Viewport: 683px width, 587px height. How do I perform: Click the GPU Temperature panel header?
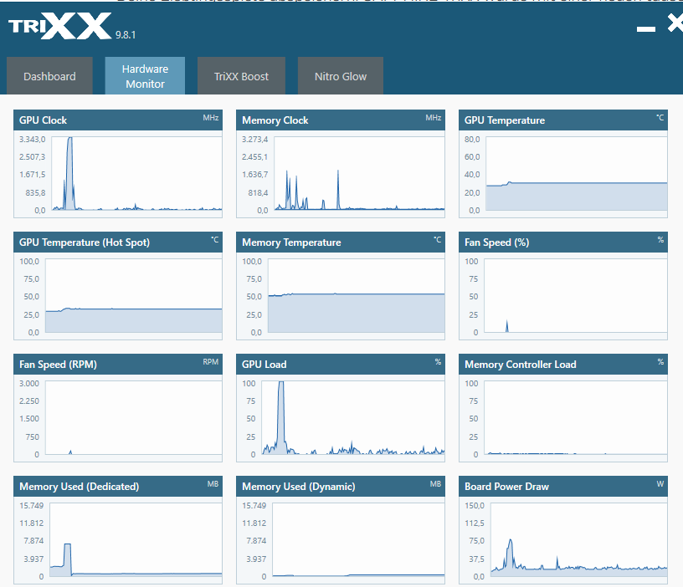(x=563, y=120)
